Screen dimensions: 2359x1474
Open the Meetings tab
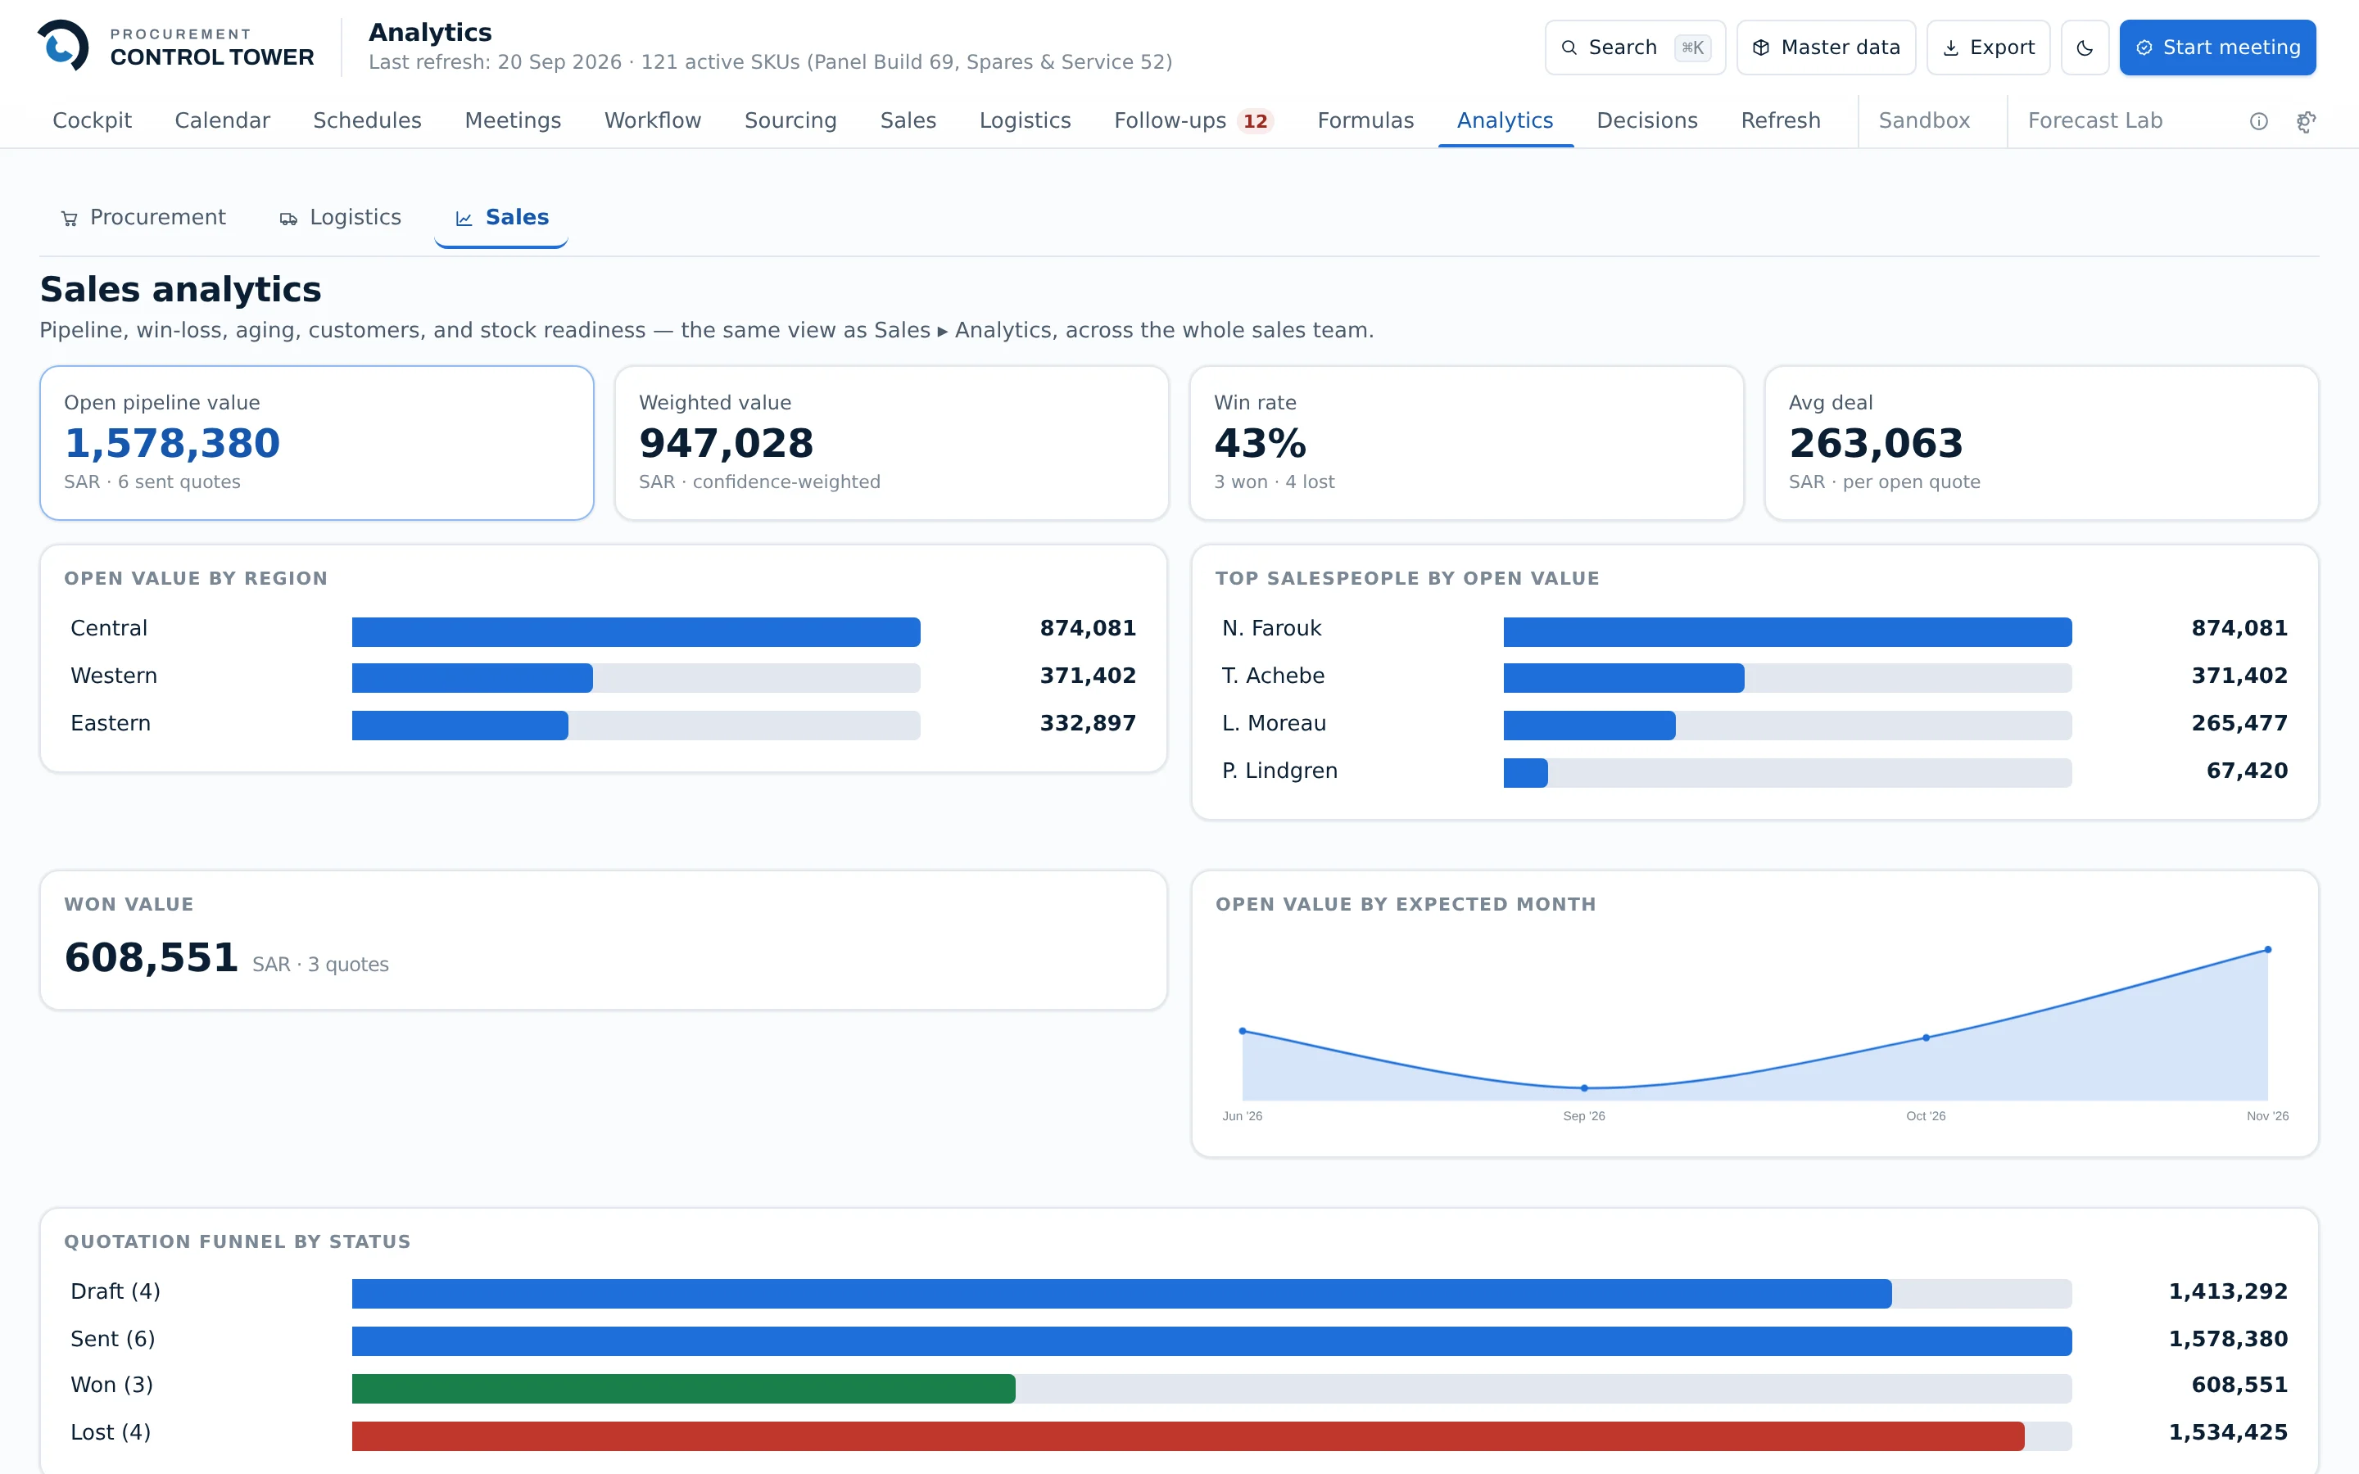tap(513, 121)
